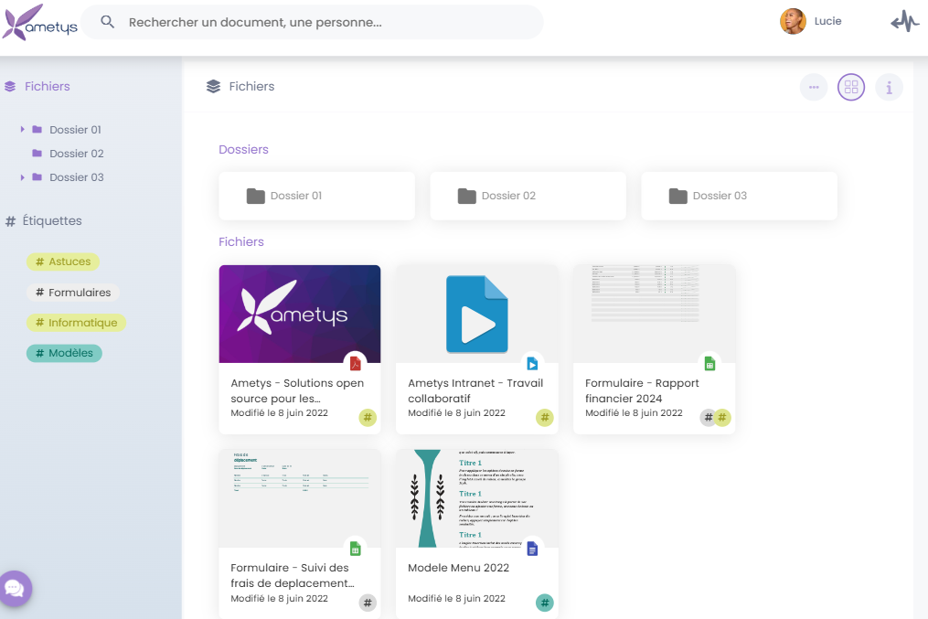Click the Étiquettes hash icon

(x=10, y=221)
